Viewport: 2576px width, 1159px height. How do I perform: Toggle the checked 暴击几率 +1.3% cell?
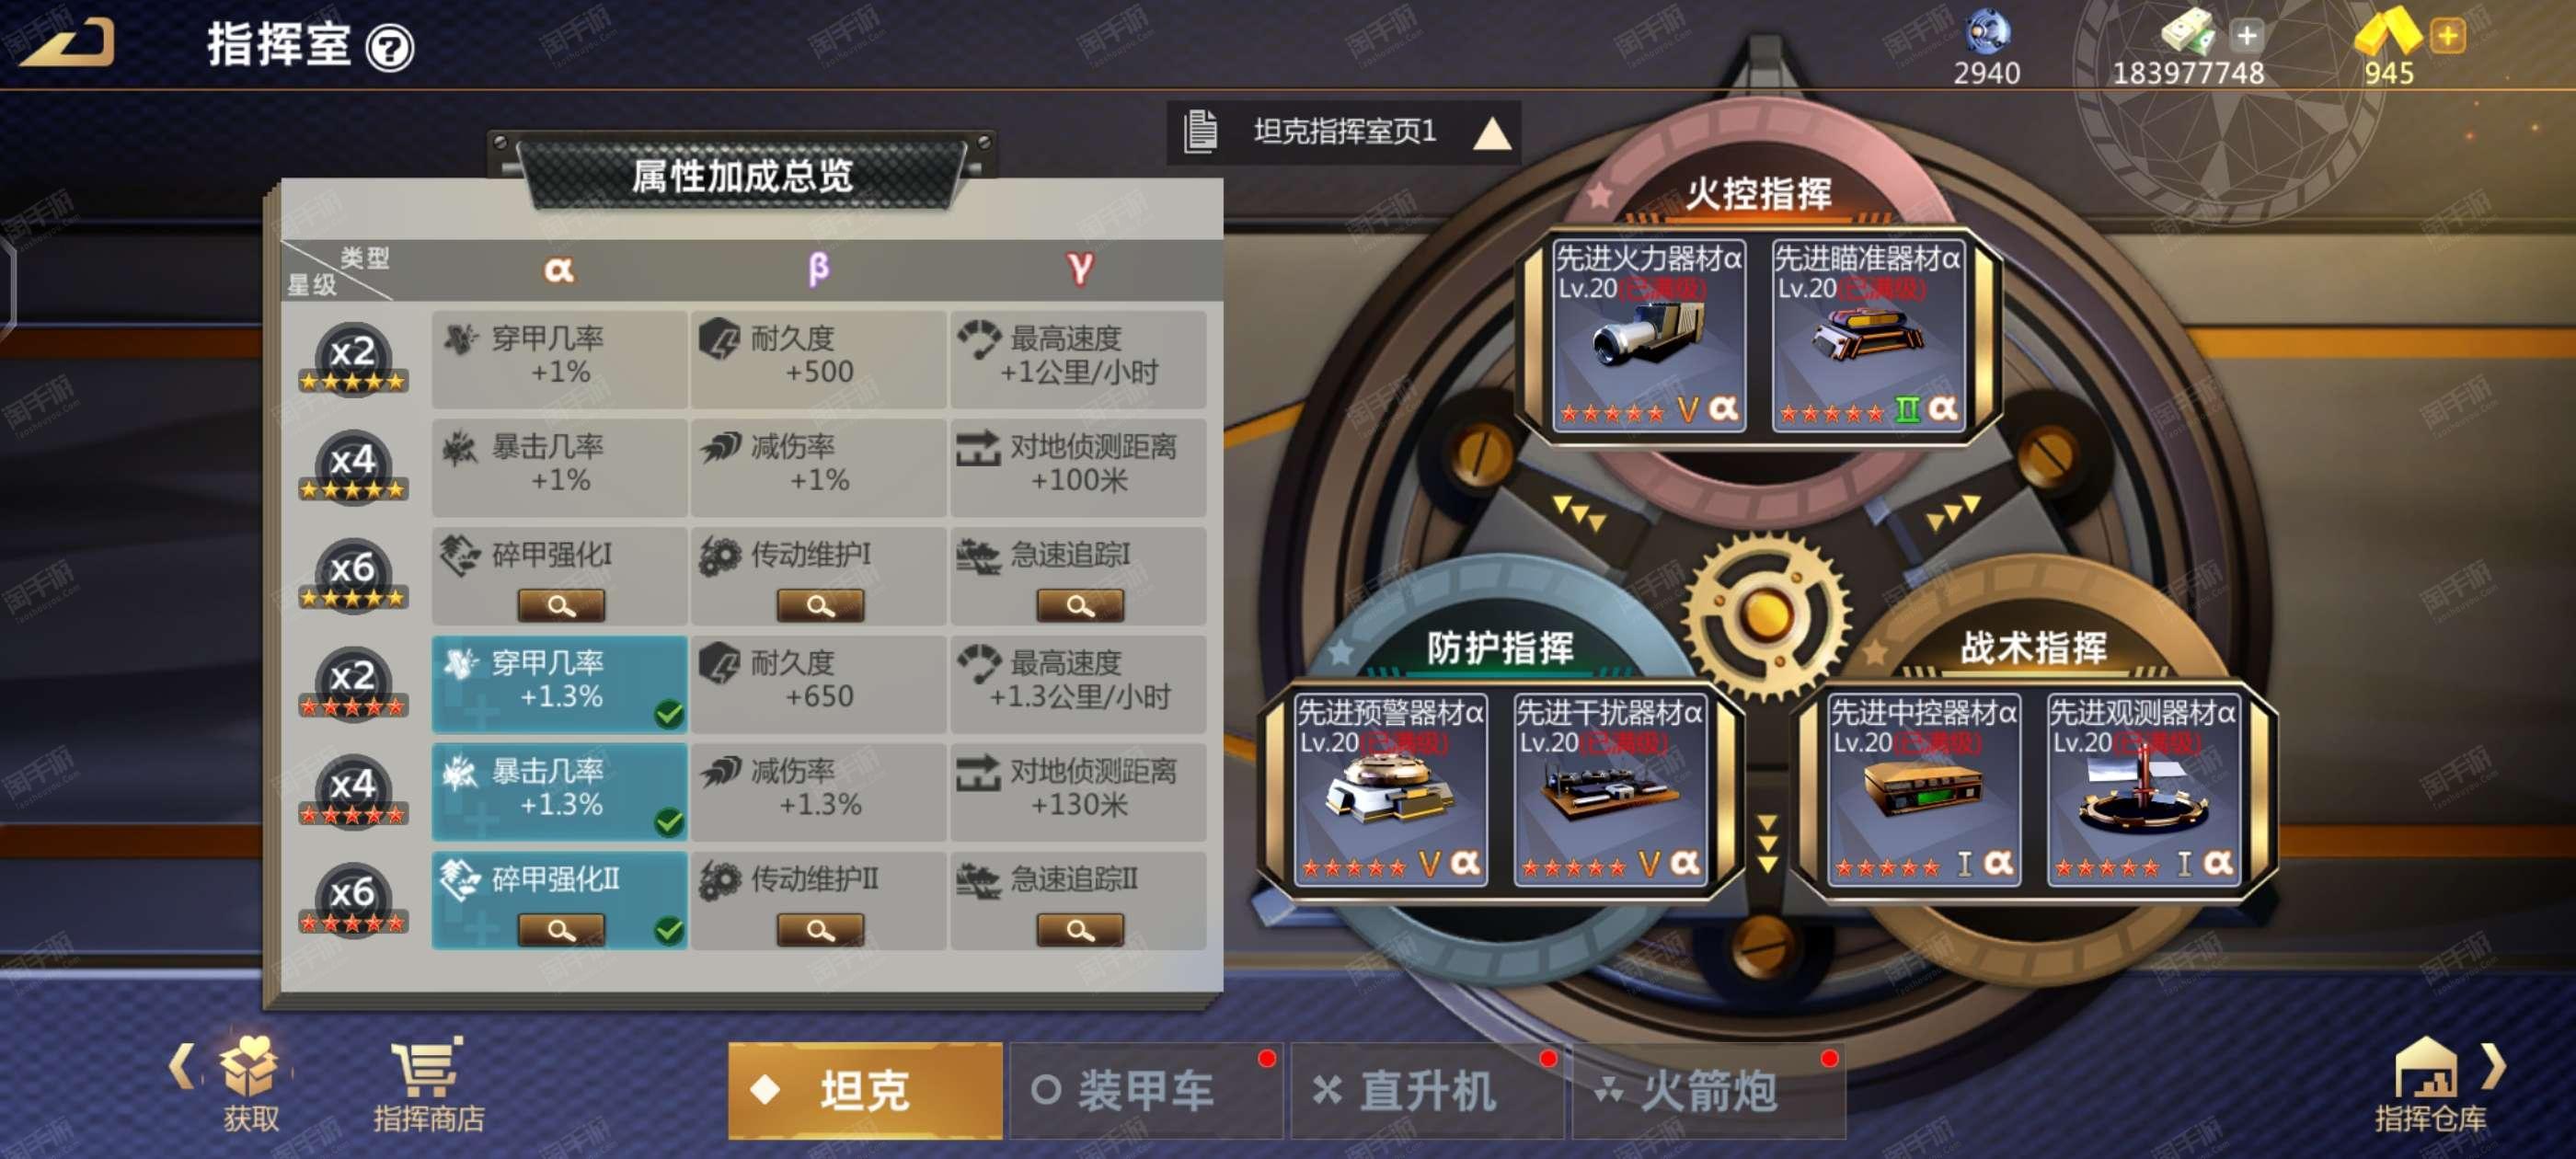(559, 791)
